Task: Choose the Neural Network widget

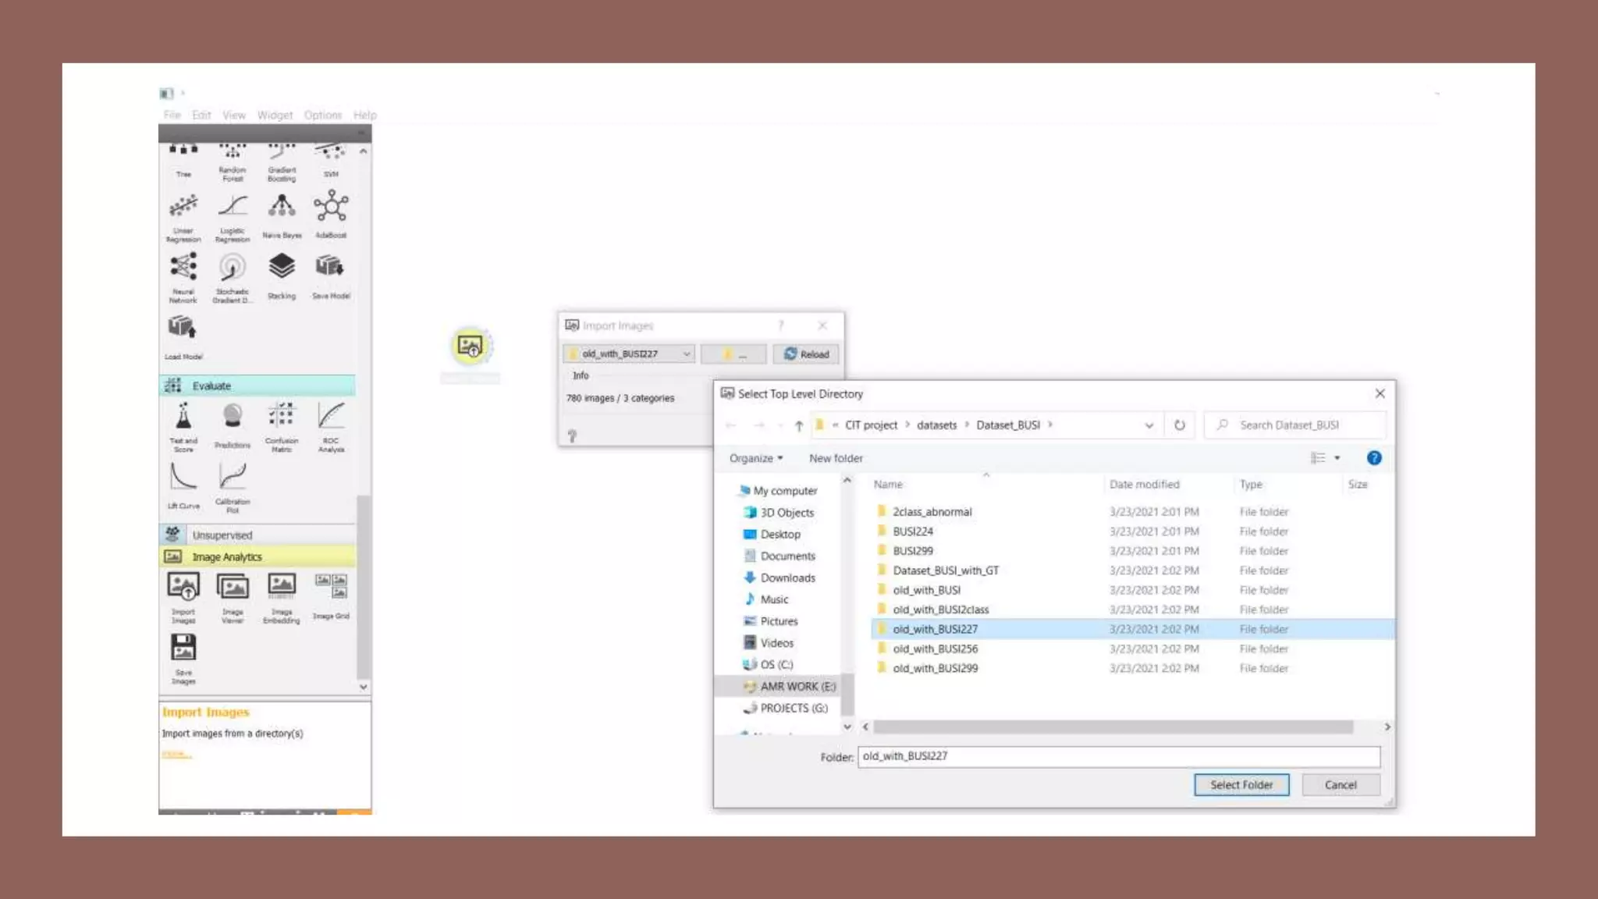Action: 183,278
